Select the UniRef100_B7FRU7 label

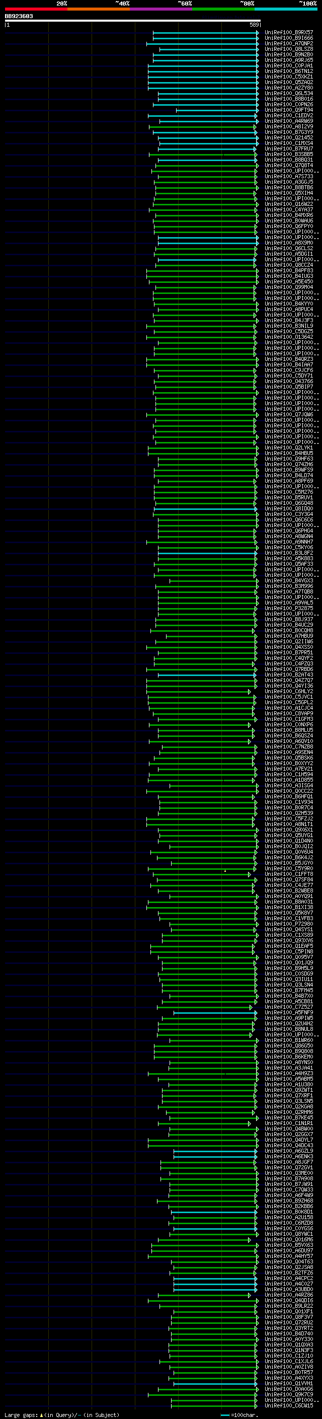click(288, 148)
